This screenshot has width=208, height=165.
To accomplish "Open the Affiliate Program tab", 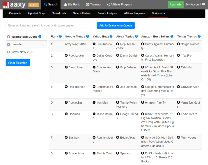I will point(119,5).
